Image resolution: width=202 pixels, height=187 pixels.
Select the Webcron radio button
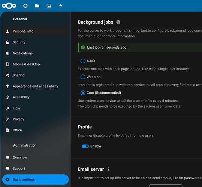point(83,77)
